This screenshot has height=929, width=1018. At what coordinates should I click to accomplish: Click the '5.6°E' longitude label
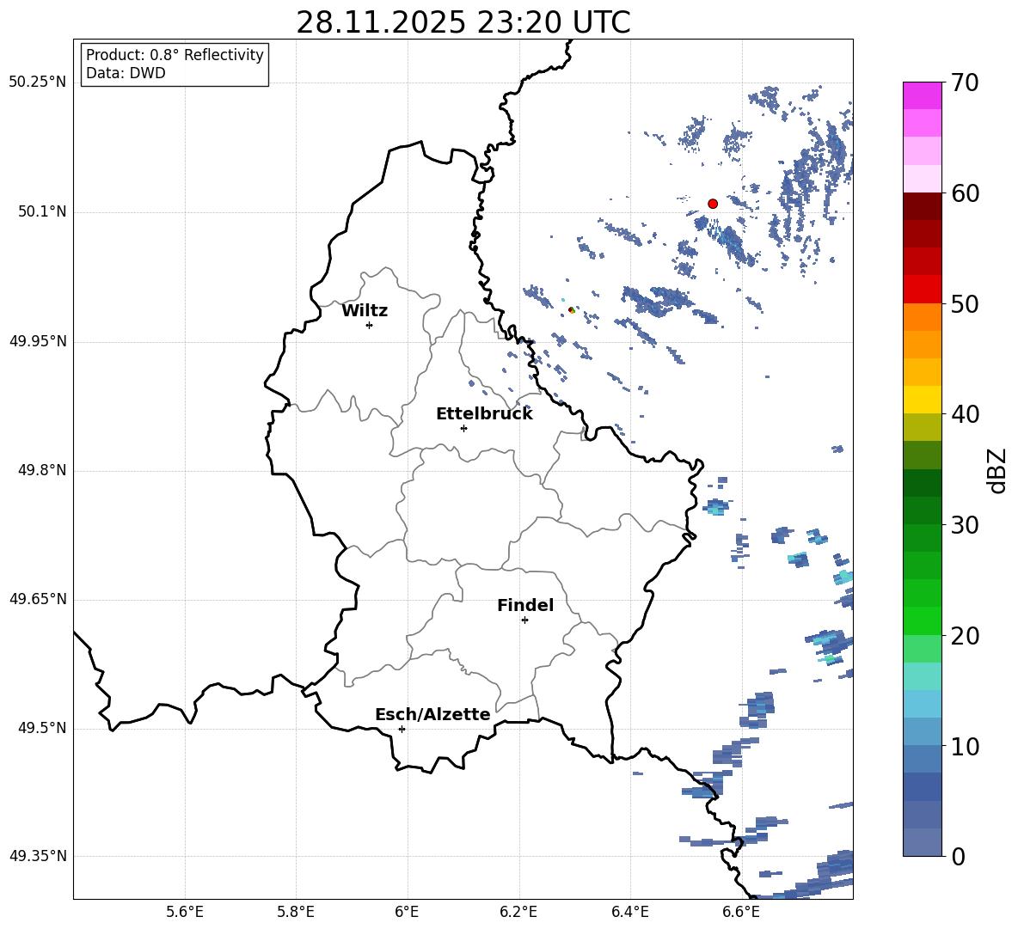(185, 912)
